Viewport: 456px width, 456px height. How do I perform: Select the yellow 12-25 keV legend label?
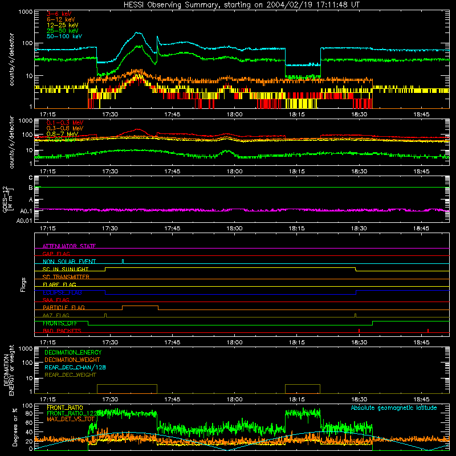pos(63,25)
